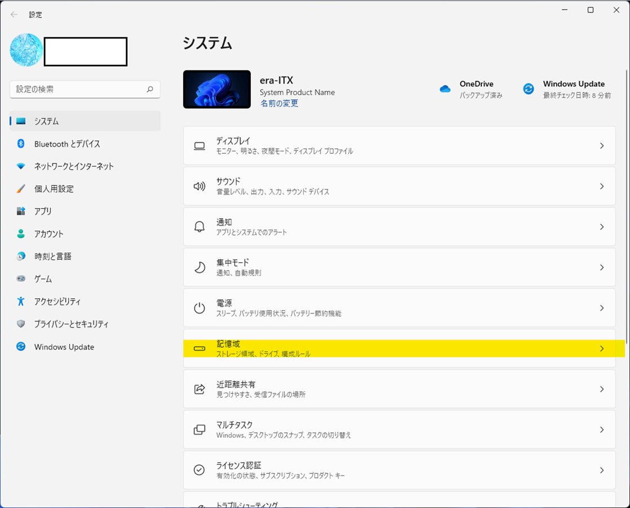
Task: Click the OneDrive cloud icon
Action: pos(445,89)
